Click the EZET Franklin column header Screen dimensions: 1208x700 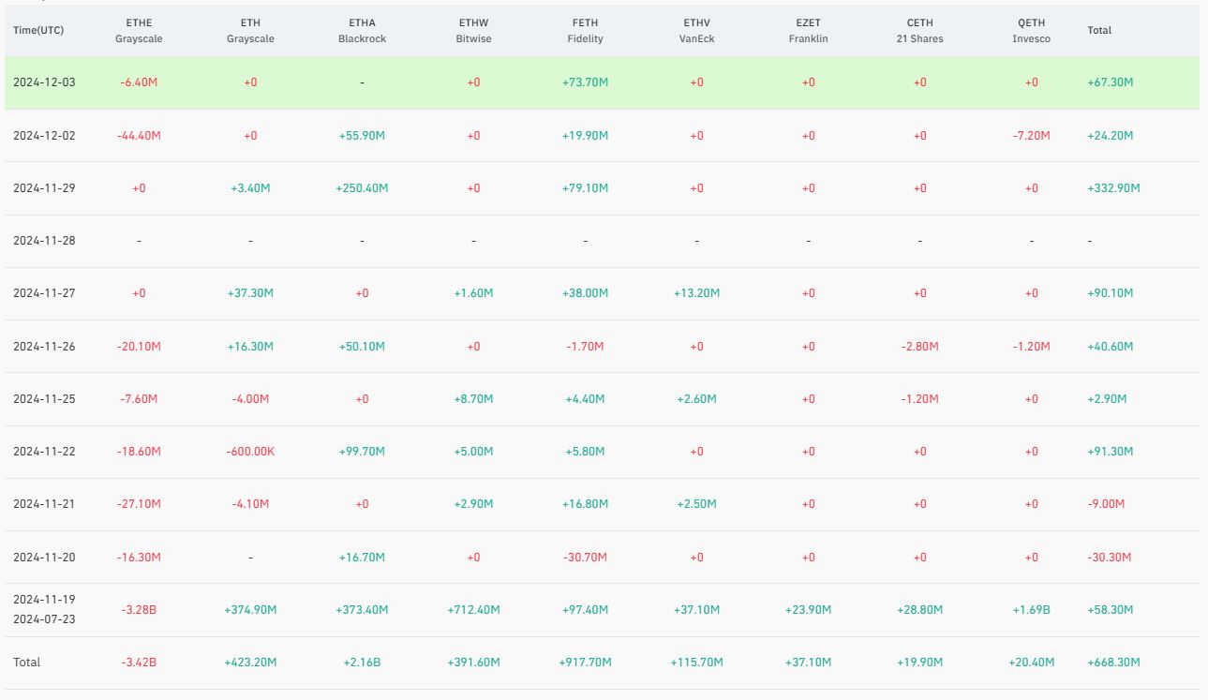(808, 31)
